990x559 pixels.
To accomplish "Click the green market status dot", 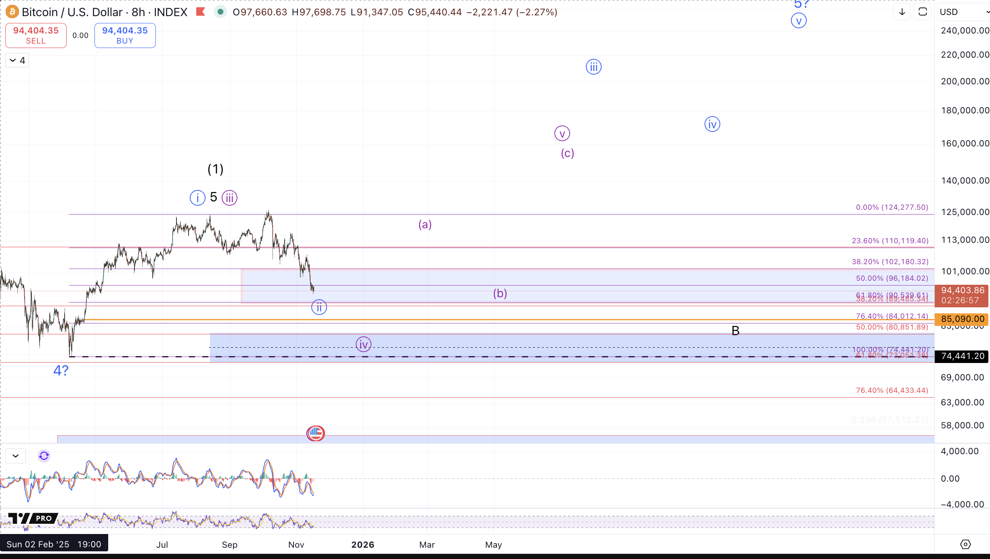I will (220, 12).
